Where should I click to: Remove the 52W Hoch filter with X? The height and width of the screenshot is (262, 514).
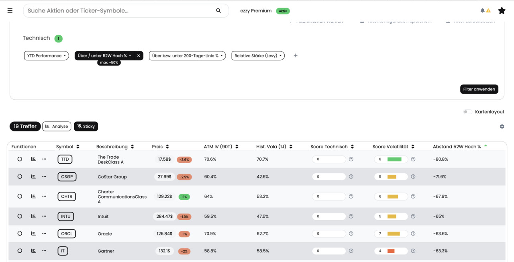[139, 56]
